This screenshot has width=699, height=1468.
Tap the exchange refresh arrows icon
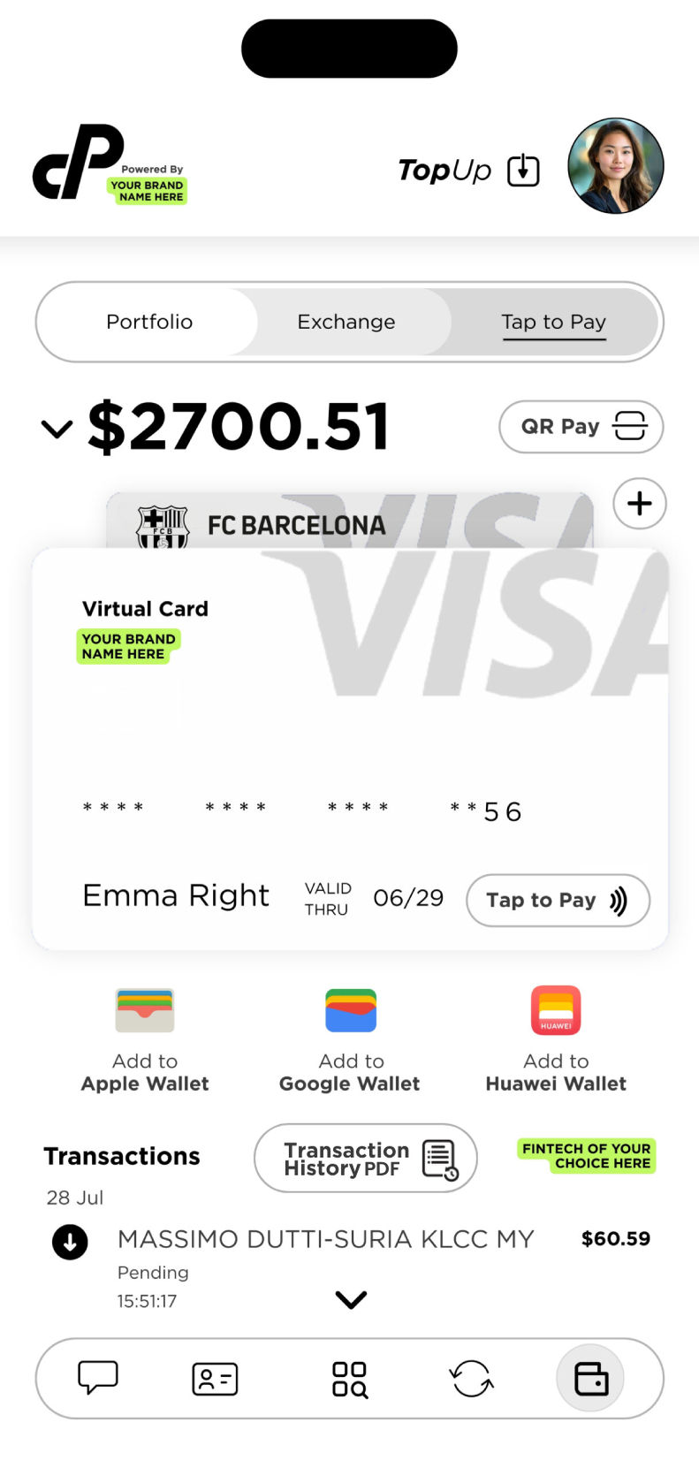point(471,1378)
